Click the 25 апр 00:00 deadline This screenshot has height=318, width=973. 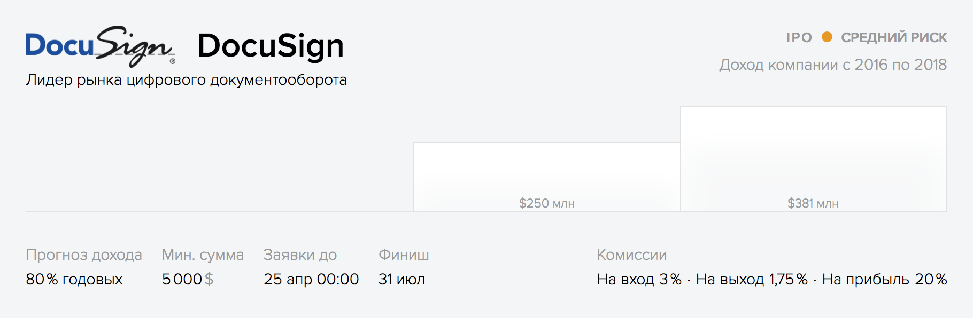pyautogui.click(x=311, y=279)
